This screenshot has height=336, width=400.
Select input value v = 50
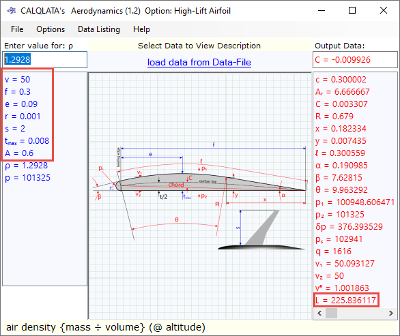[x=17, y=80]
